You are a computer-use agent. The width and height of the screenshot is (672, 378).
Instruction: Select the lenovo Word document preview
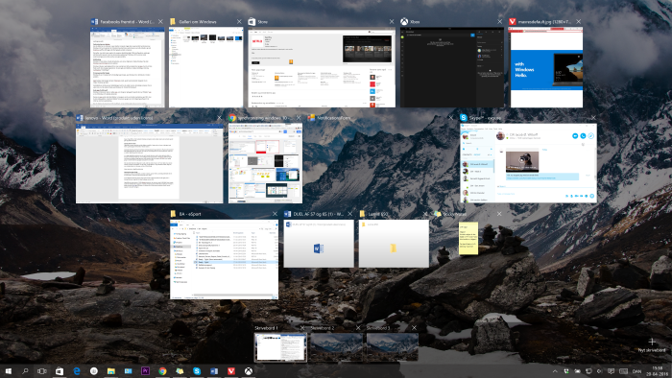click(x=150, y=163)
